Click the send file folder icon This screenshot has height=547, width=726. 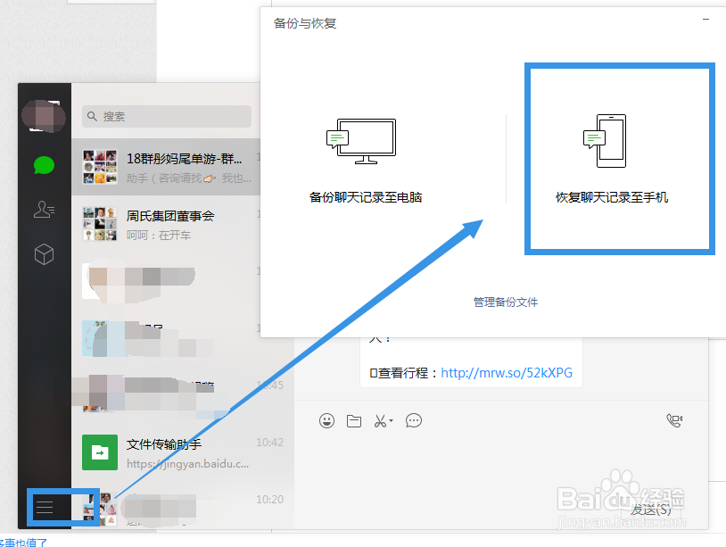(353, 420)
